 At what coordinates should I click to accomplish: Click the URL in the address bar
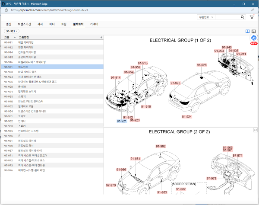pos(49,10)
